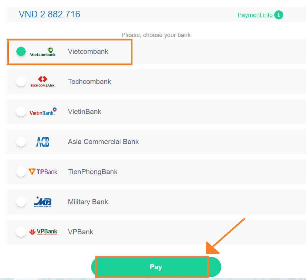Click the TPBank orange logo
The image size is (306, 280).
(43, 172)
